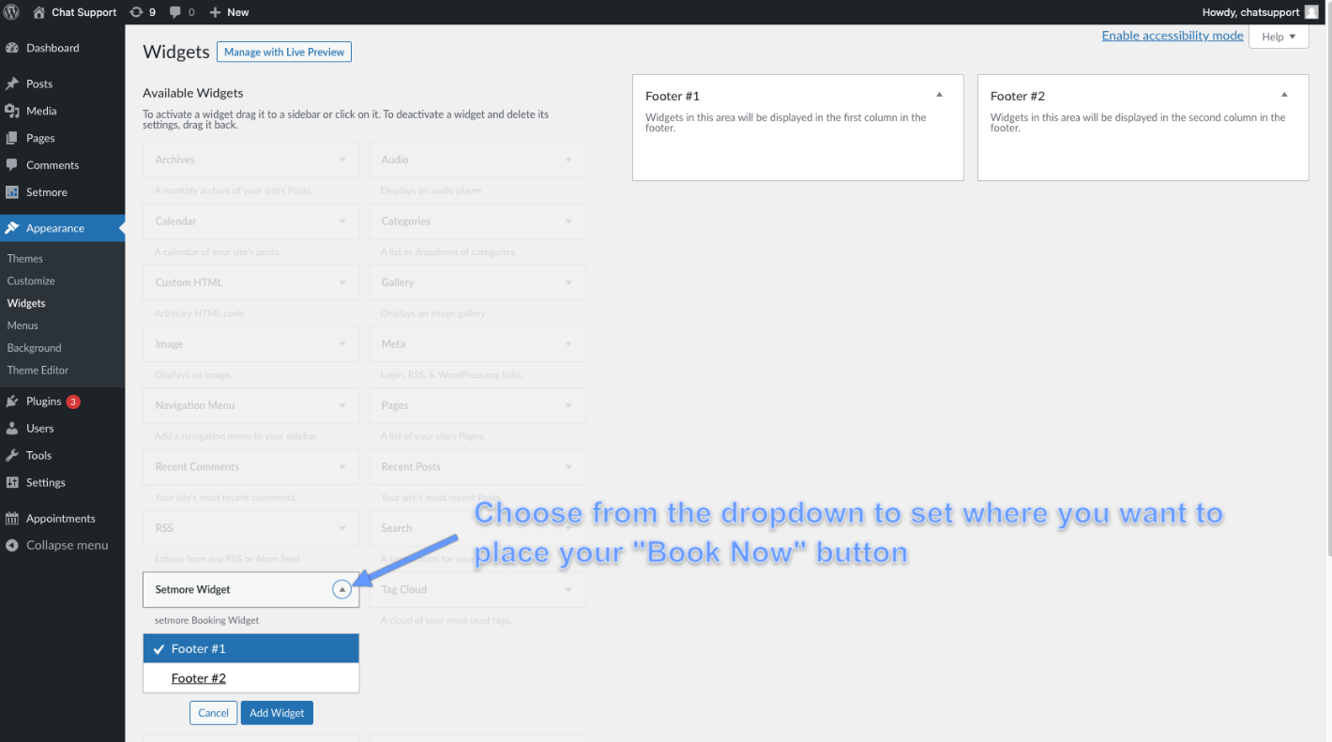
Task: Click the Footer #1 area title
Action: 673,96
